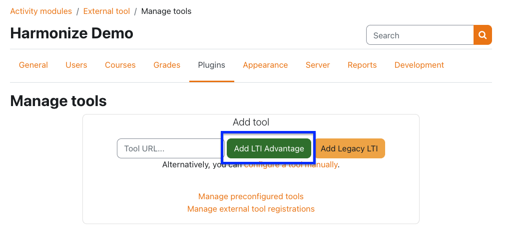Select the Courses tab
The width and height of the screenshot is (513, 245).
120,65
